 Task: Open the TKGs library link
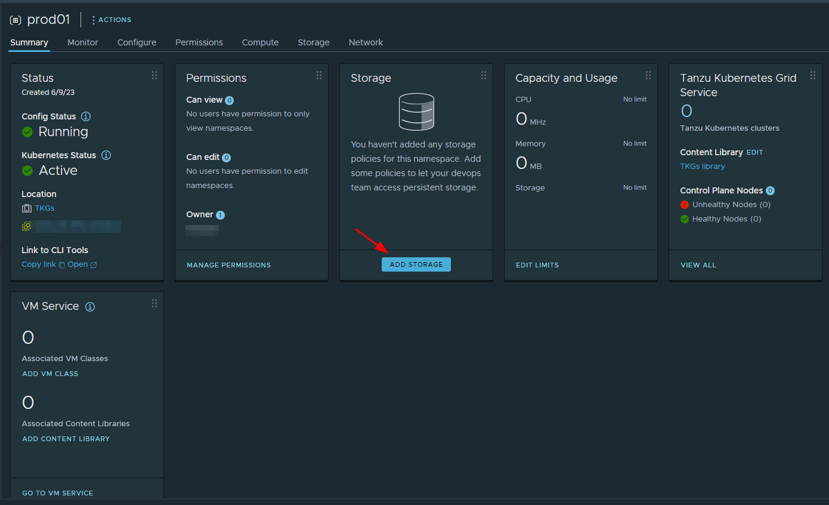[x=703, y=167]
